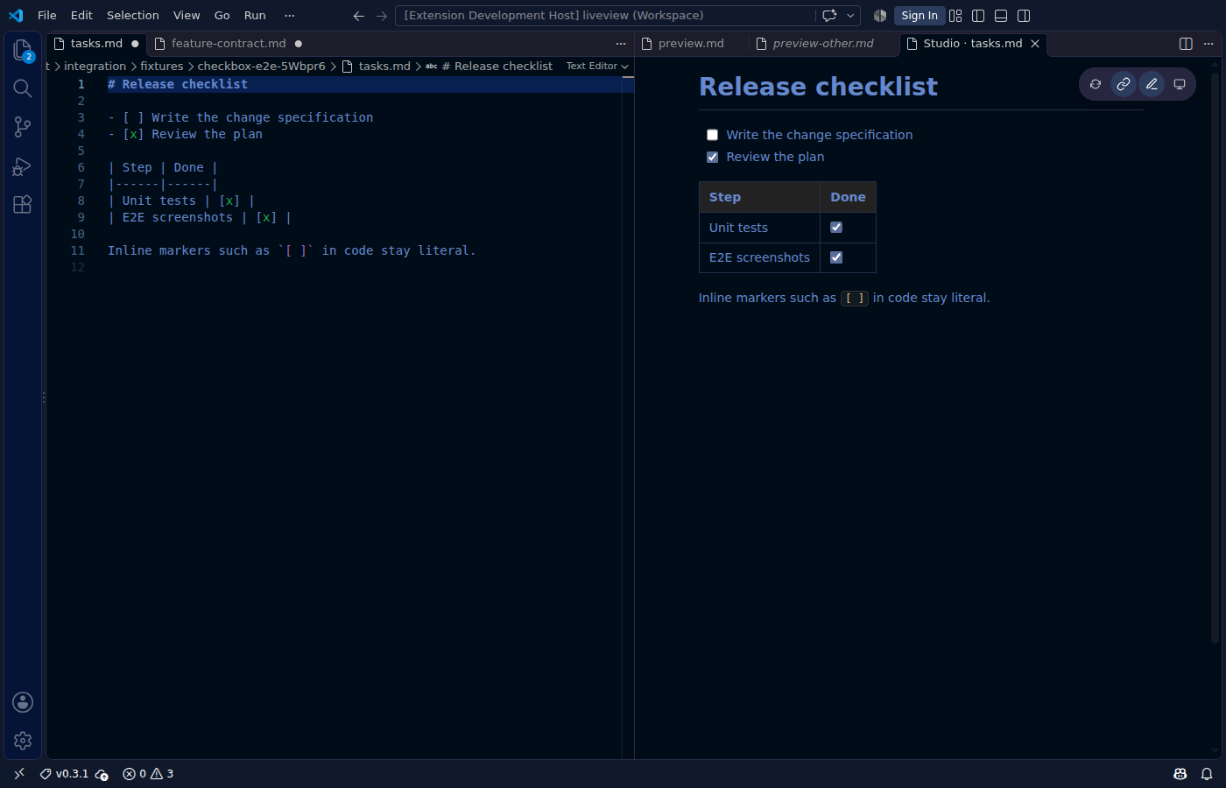This screenshot has height=788, width=1226.
Task: Expand the 'fixtures' breadcrumb segment
Action: click(162, 67)
